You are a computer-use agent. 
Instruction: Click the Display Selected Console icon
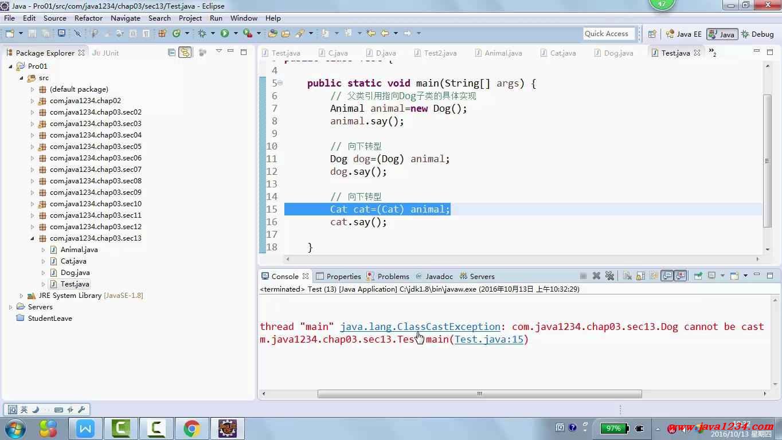[711, 276]
